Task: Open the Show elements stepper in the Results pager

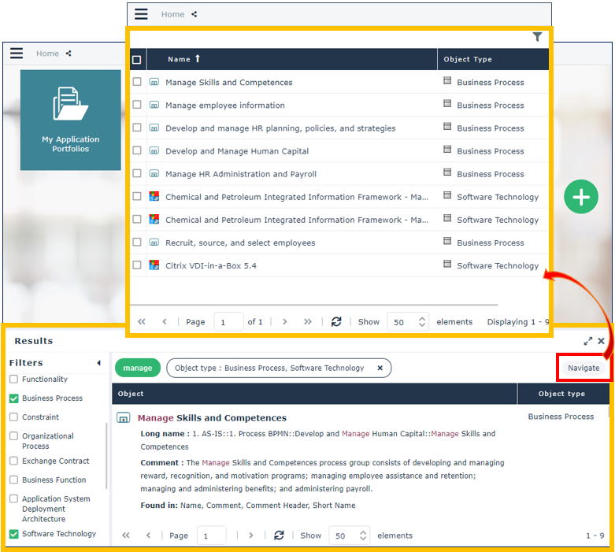Action: pyautogui.click(x=363, y=535)
